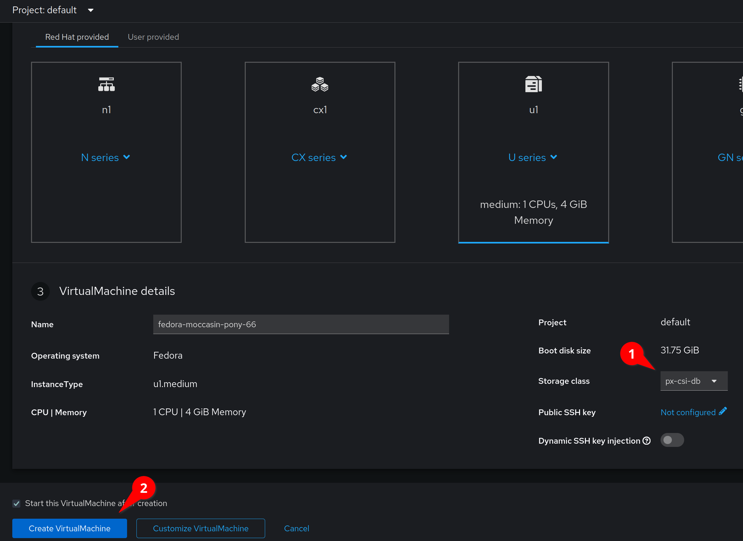
Task: Uncheck Start this VirtualMachine after creation
Action: pyautogui.click(x=16, y=503)
